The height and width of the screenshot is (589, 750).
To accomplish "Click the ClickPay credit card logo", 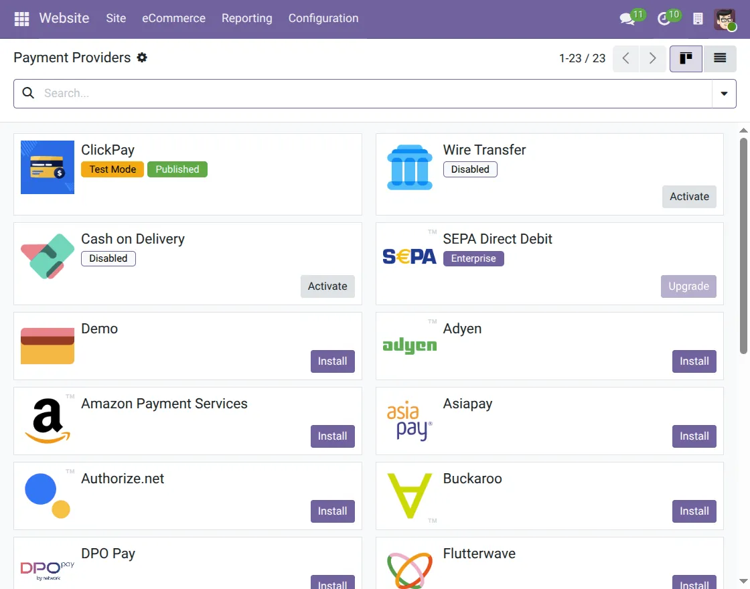I will (x=48, y=167).
